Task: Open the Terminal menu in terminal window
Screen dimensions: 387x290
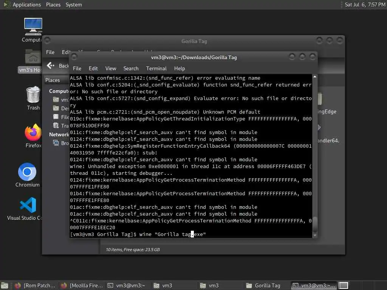Action: [156, 69]
